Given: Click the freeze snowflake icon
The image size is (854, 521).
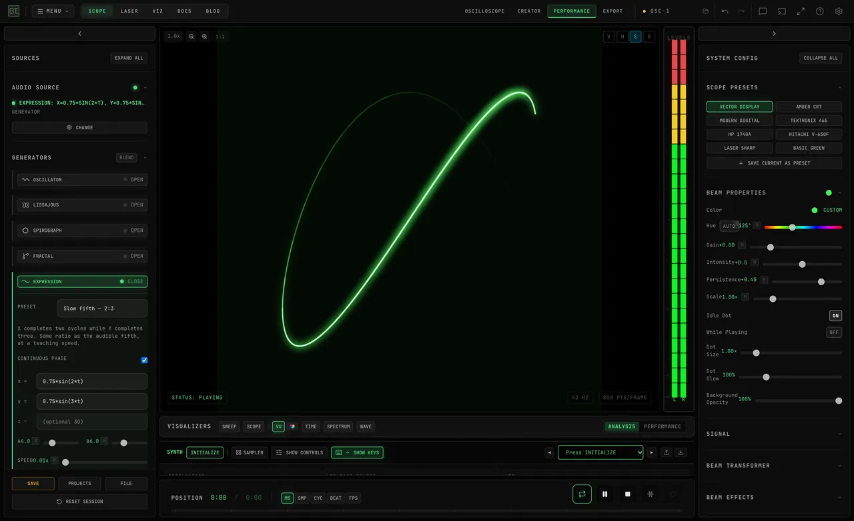Looking at the screenshot, I should [651, 494].
